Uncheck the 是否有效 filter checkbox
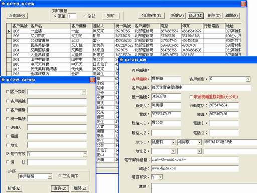 point(8,154)
